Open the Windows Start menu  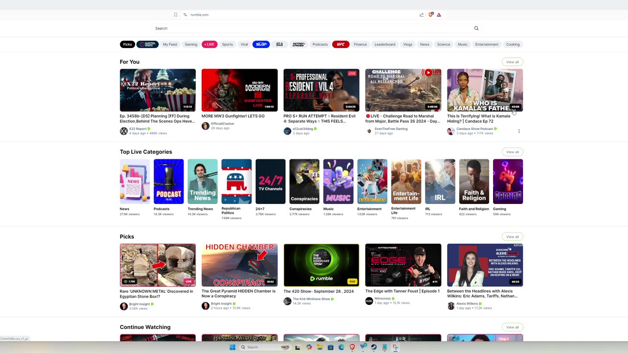point(232,347)
